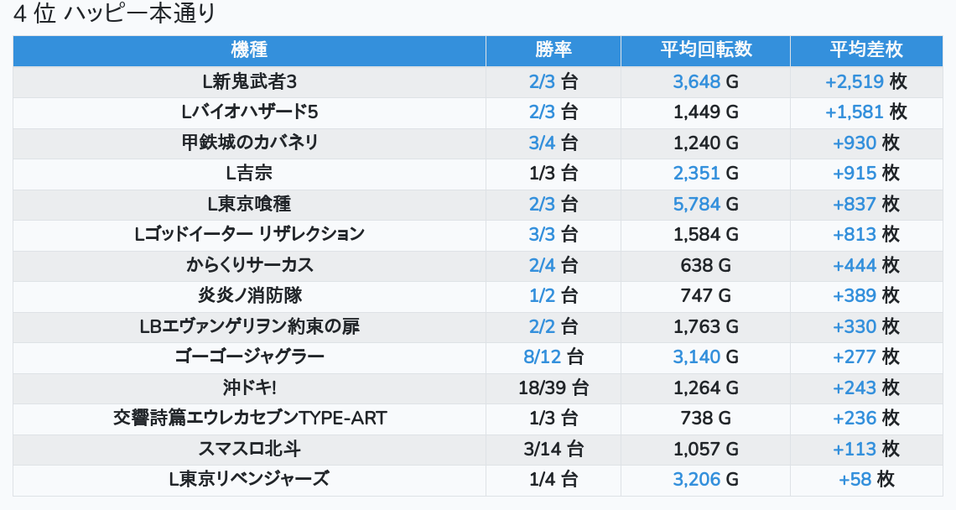Open the L東京喰種 machine entry
The image size is (956, 510).
(x=249, y=204)
